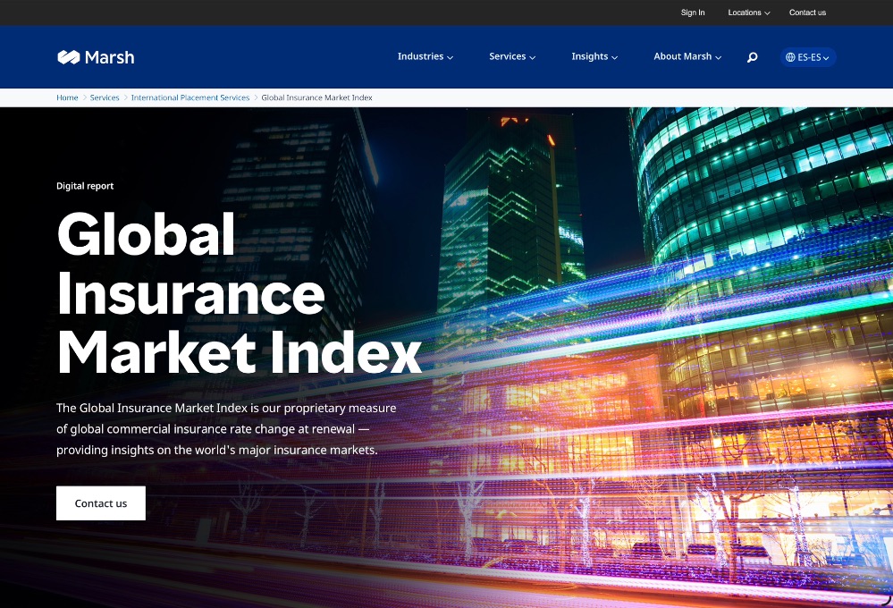The height and width of the screenshot is (608, 893).
Task: Click the Global Insurance Market Index breadcrumb
Action: point(316,97)
